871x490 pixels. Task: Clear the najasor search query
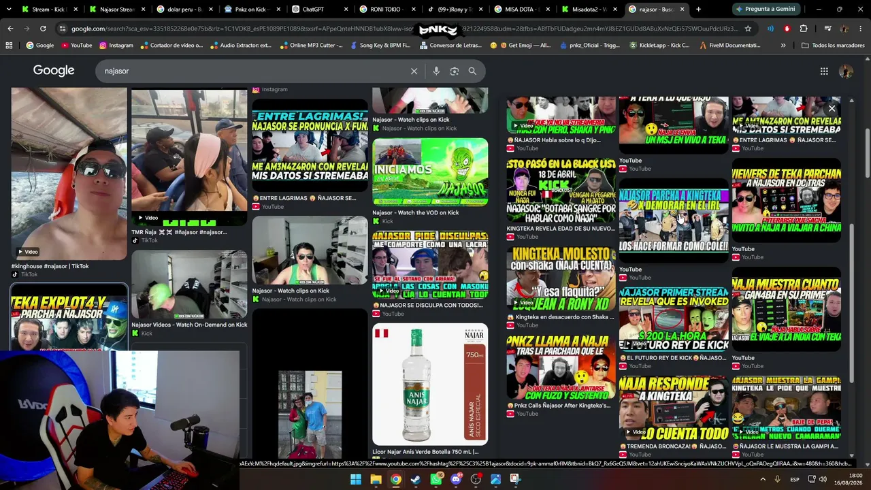point(414,71)
